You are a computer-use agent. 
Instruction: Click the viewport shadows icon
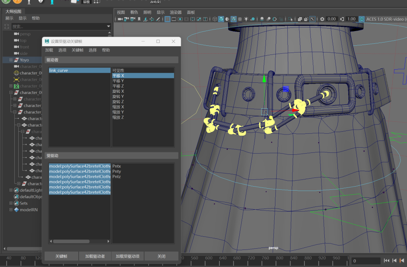(252, 19)
